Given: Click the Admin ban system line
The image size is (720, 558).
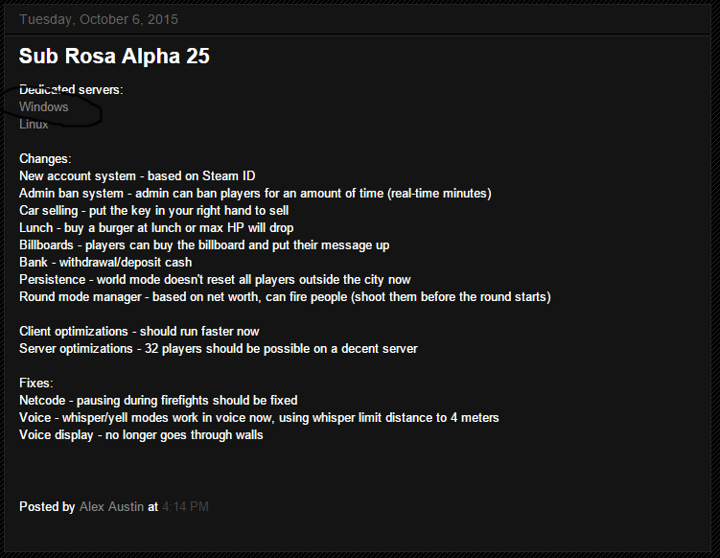Looking at the screenshot, I should tap(255, 194).
